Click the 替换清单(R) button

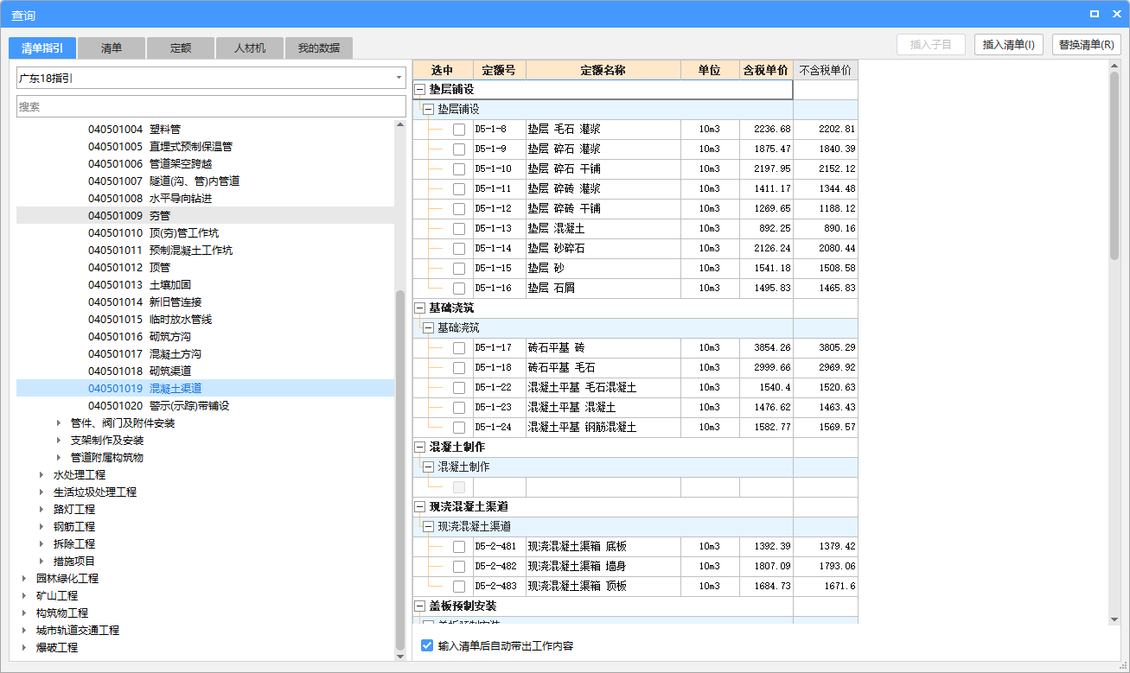coord(1087,45)
